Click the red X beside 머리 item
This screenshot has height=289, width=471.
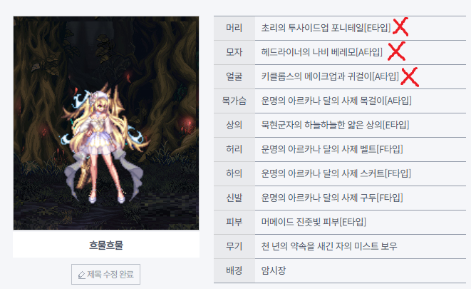tap(400, 27)
